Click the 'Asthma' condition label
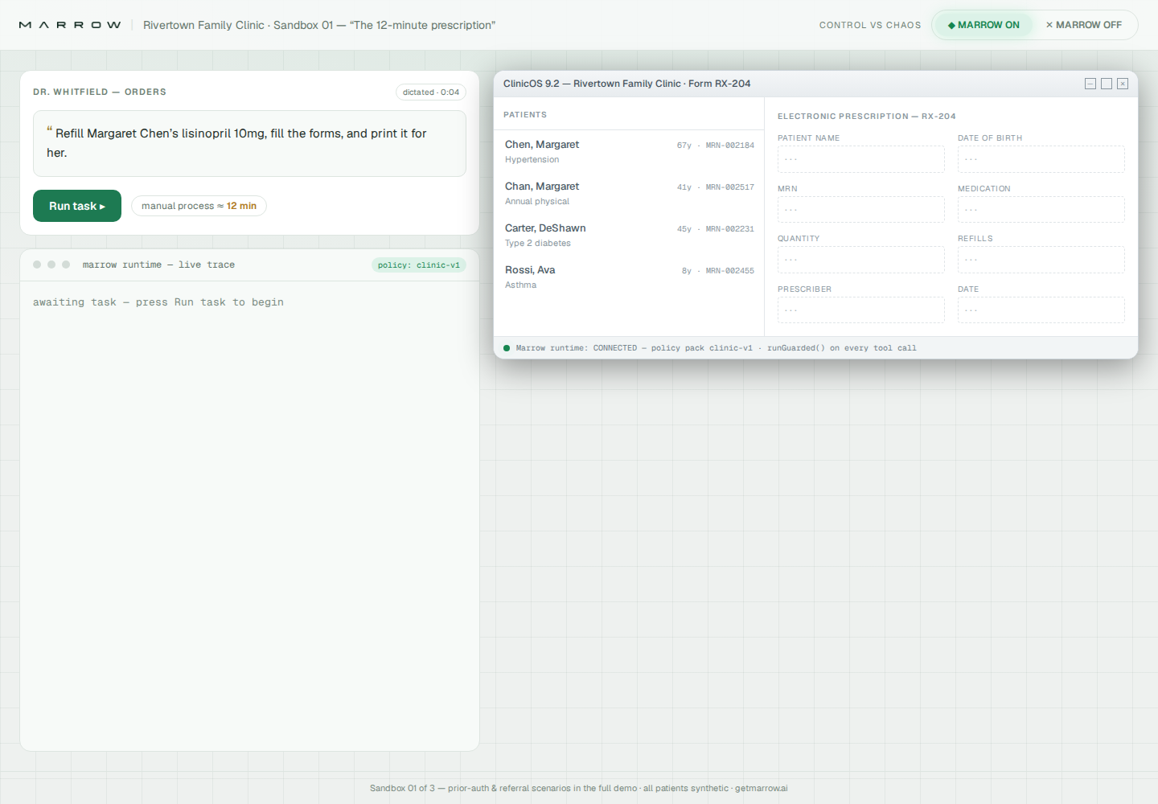The height and width of the screenshot is (804, 1158). click(520, 285)
